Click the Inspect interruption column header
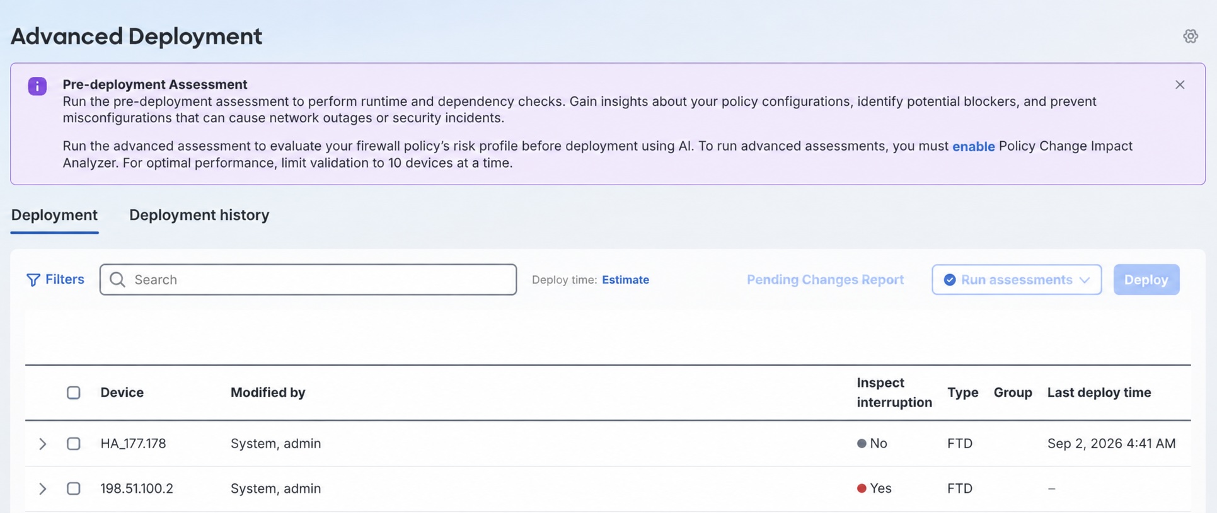 pos(894,393)
